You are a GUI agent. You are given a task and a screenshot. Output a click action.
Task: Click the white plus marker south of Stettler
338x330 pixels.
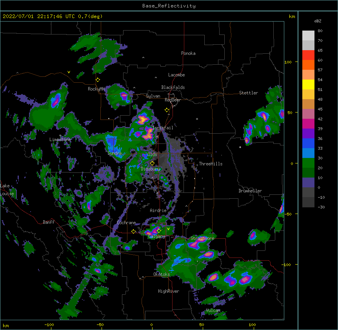click(240, 147)
